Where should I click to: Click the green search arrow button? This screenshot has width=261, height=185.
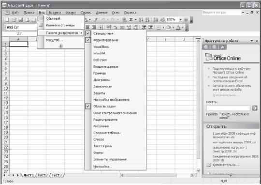(x=255, y=108)
